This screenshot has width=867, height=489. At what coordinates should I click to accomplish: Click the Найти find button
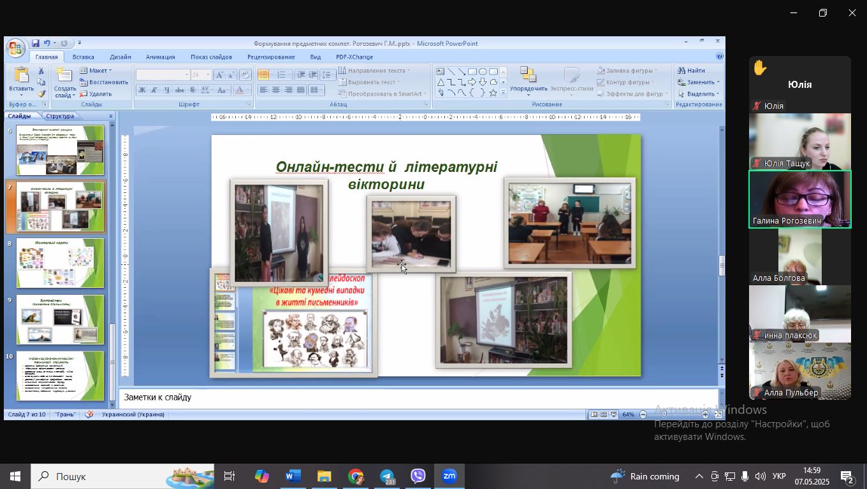pos(692,71)
